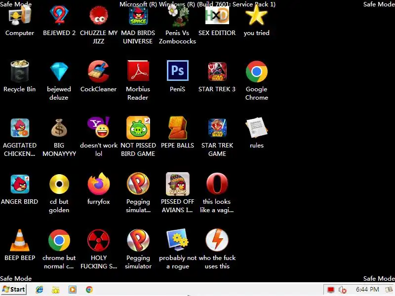The height and width of the screenshot is (296, 395).
Task: Open the 'probably not a rogue' icon
Action: tap(178, 240)
